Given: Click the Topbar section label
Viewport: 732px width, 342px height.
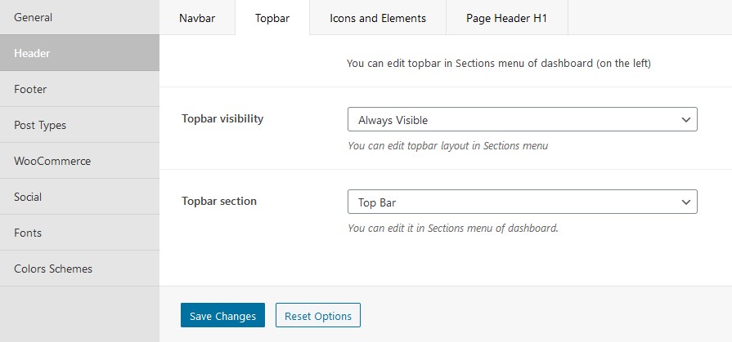Looking at the screenshot, I should (x=219, y=201).
